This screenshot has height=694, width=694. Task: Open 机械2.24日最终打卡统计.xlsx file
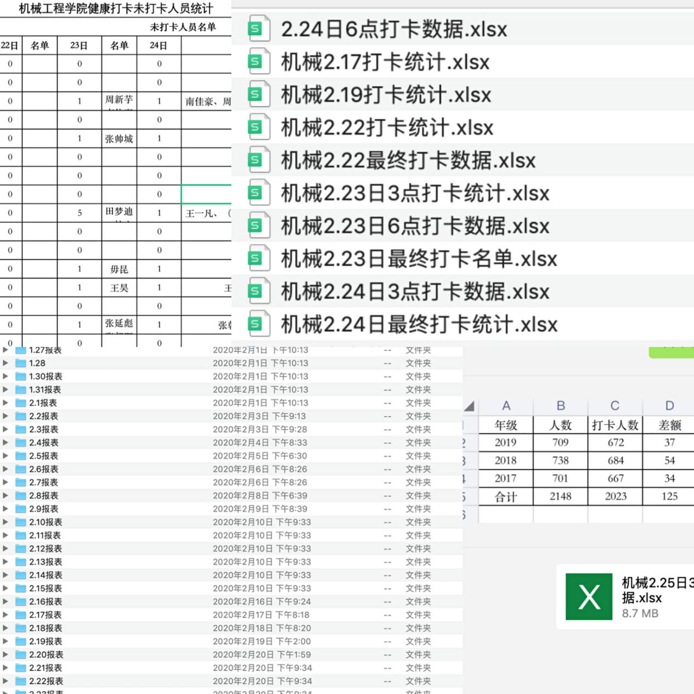coord(419,324)
